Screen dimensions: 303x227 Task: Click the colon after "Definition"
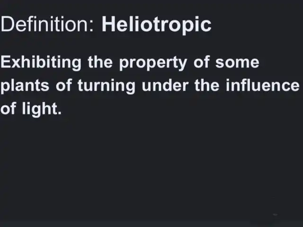tap(91, 26)
